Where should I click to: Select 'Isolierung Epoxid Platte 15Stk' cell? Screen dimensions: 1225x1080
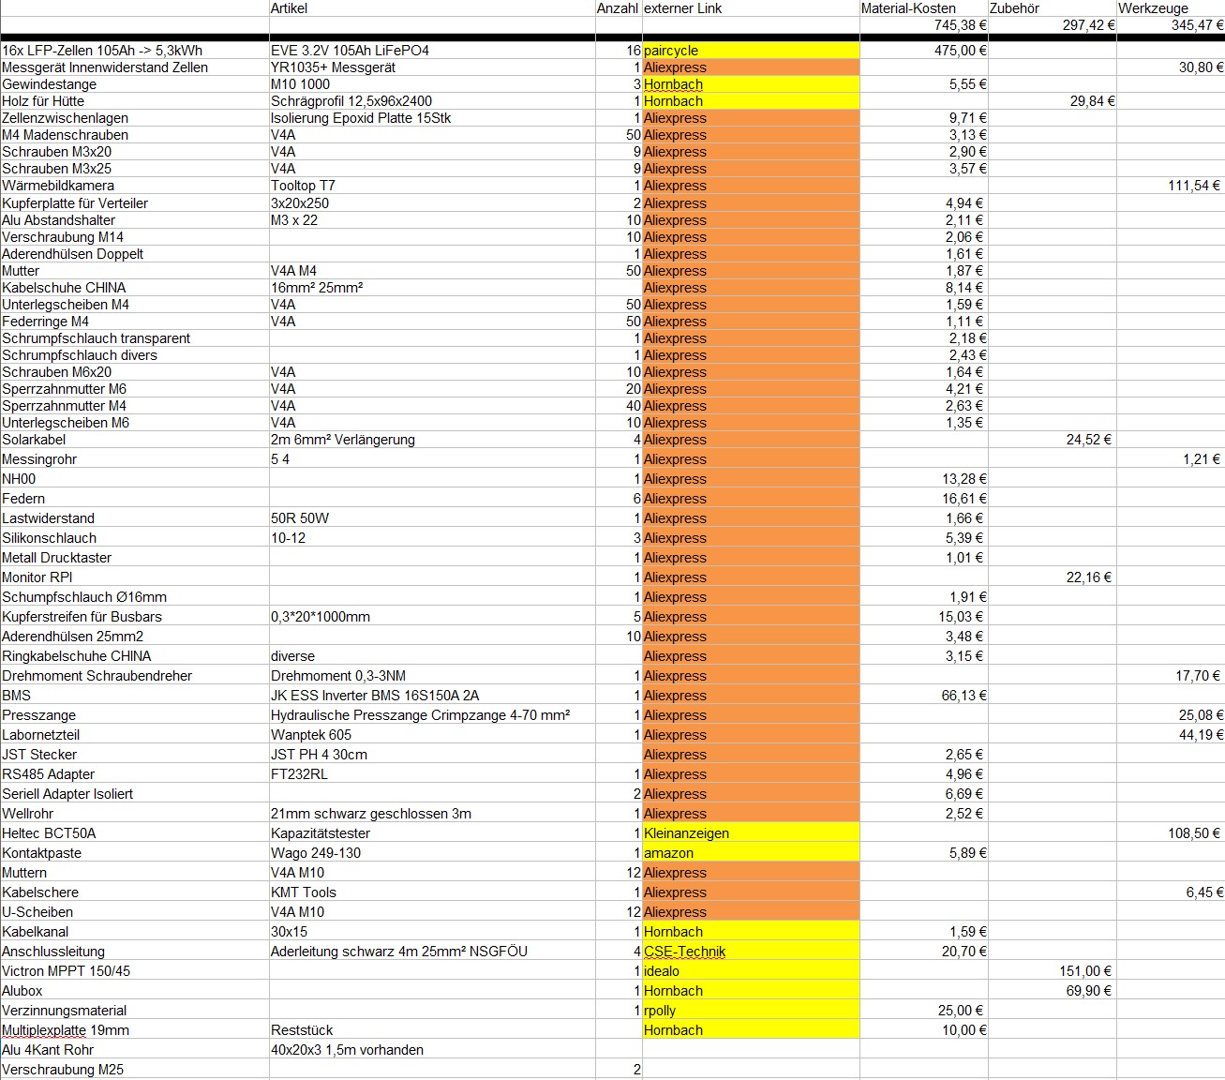pos(432,118)
